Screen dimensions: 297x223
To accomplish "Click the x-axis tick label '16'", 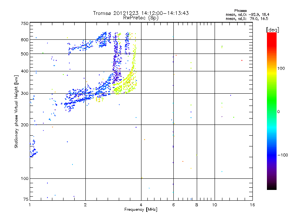I will coord(252,205).
